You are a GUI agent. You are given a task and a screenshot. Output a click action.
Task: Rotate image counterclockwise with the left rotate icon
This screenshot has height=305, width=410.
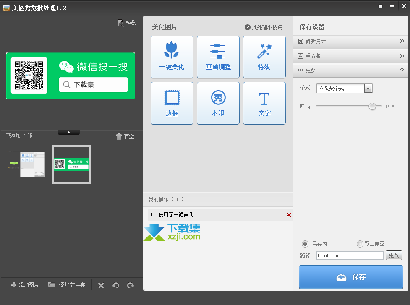[x=116, y=285]
